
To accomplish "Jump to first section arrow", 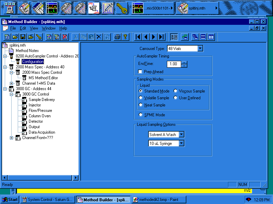I will pyautogui.click(x=138, y=37).
